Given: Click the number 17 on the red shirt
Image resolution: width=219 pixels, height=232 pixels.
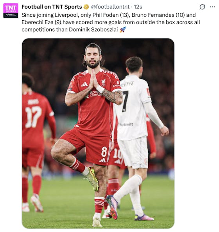Looking at the screenshot, I should tap(33, 117).
